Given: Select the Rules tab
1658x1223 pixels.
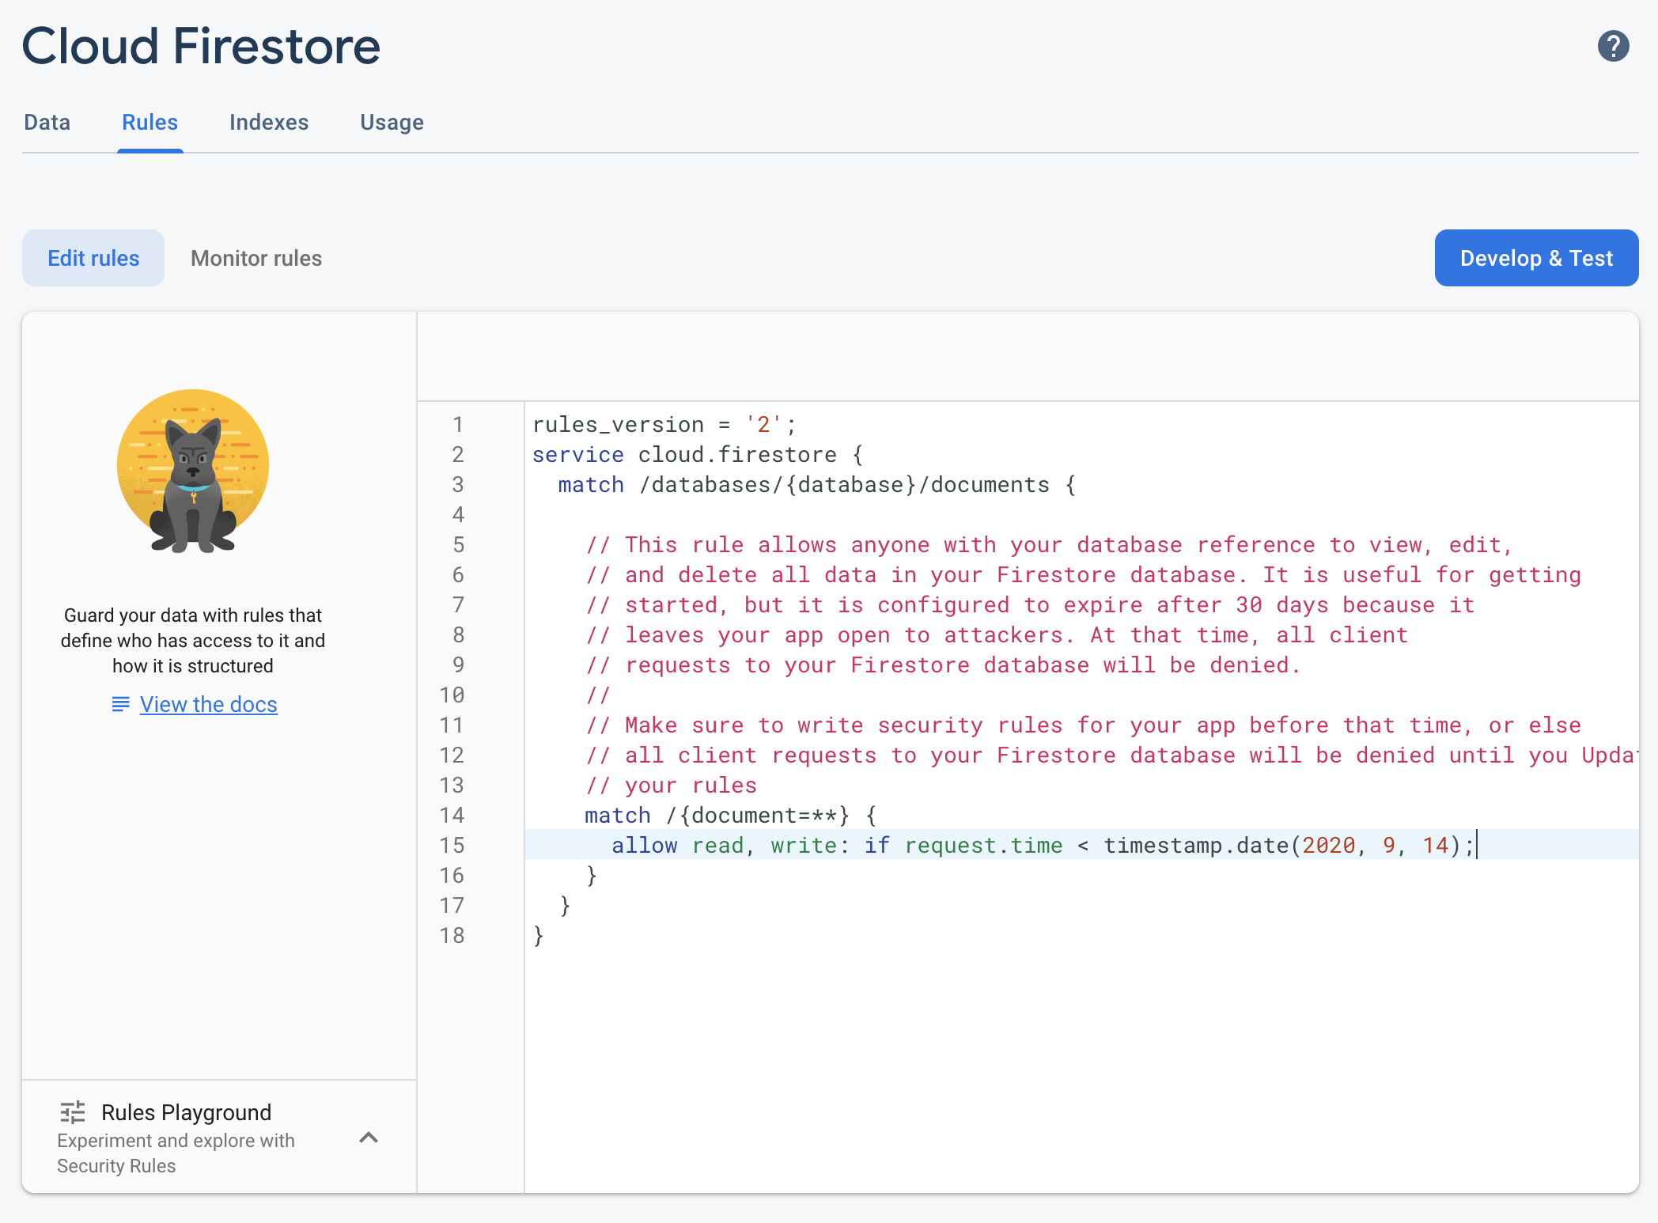Looking at the screenshot, I should coord(150,123).
